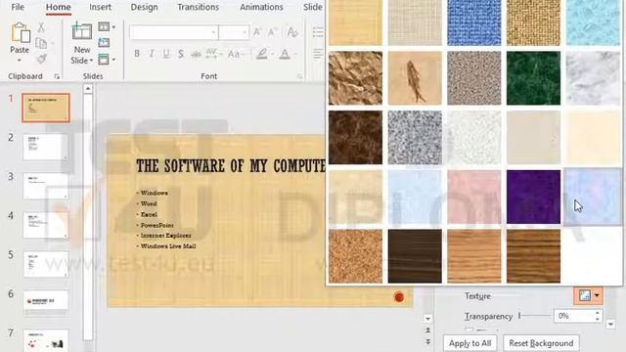The width and height of the screenshot is (626, 352).
Task: Choose the Paper Bag crumpled texture
Action: pos(355,78)
